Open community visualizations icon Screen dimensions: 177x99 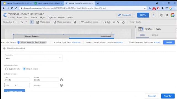pyautogui.click(x=76, y=22)
